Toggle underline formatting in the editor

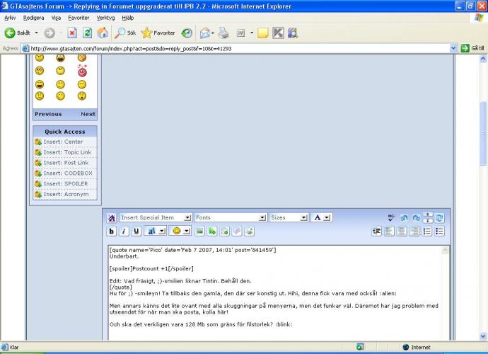[x=136, y=231]
